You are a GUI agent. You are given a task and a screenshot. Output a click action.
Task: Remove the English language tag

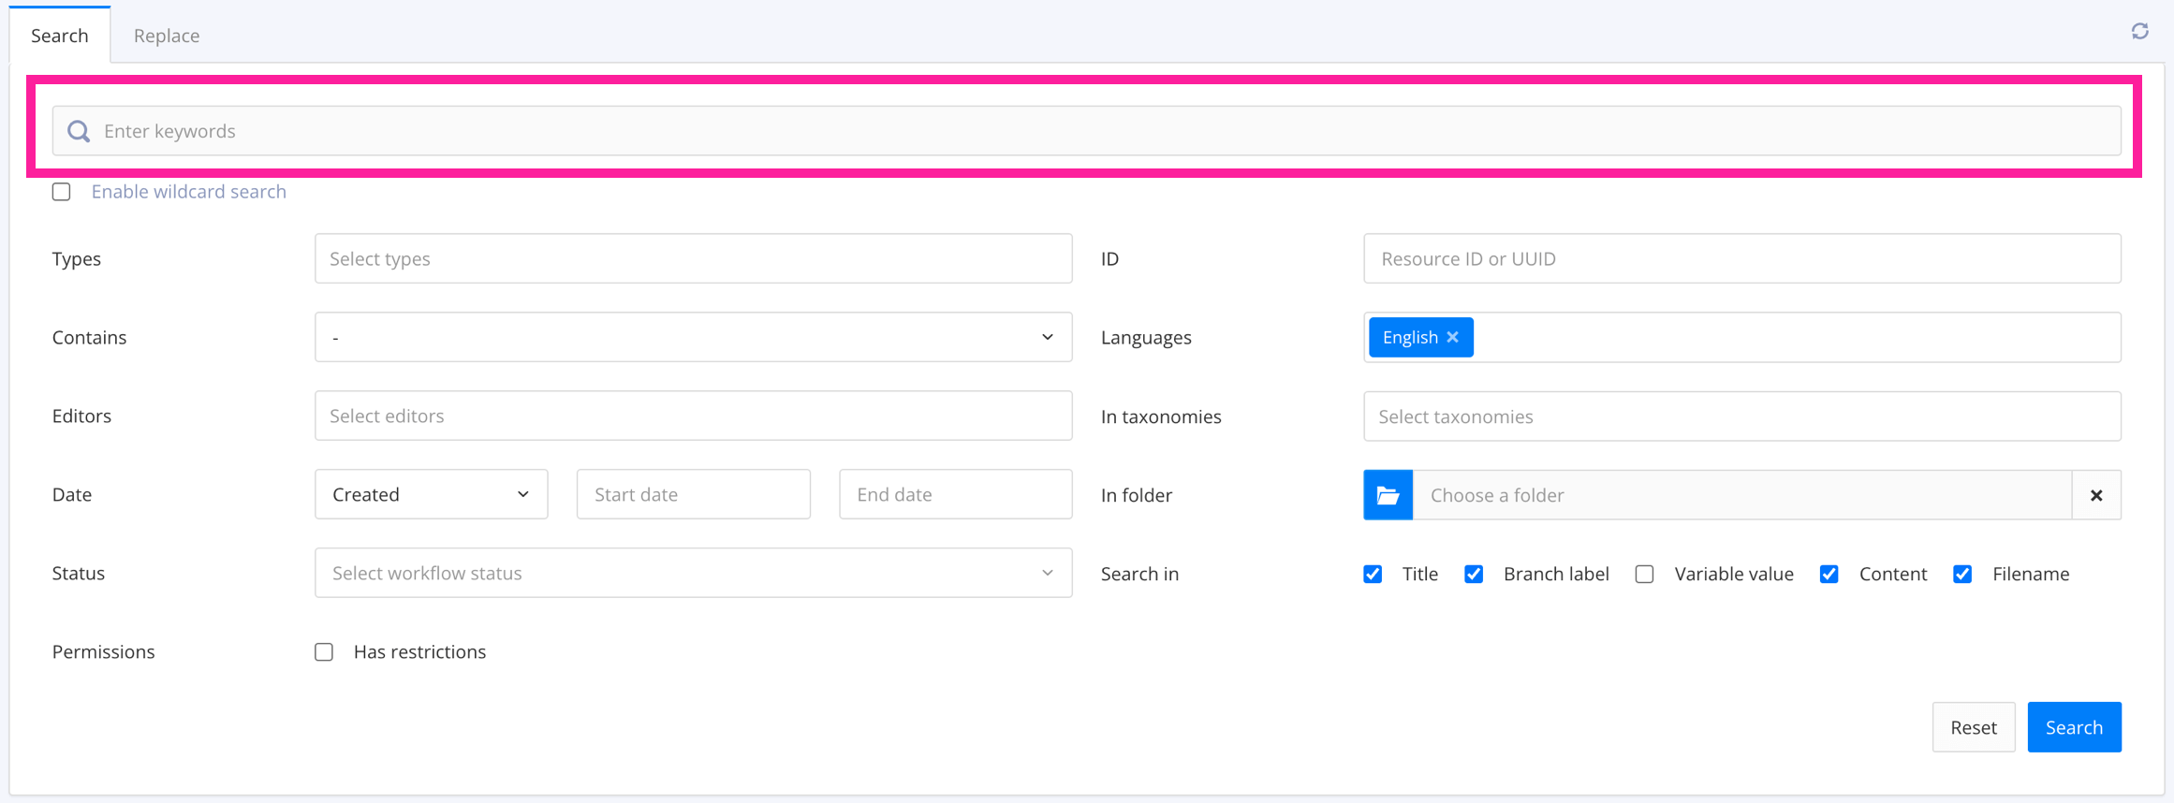pyautogui.click(x=1453, y=337)
